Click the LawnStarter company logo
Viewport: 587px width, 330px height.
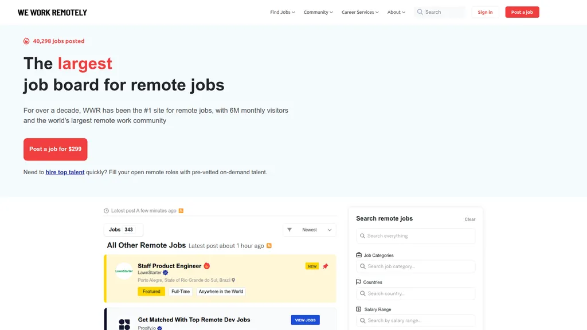click(124, 271)
